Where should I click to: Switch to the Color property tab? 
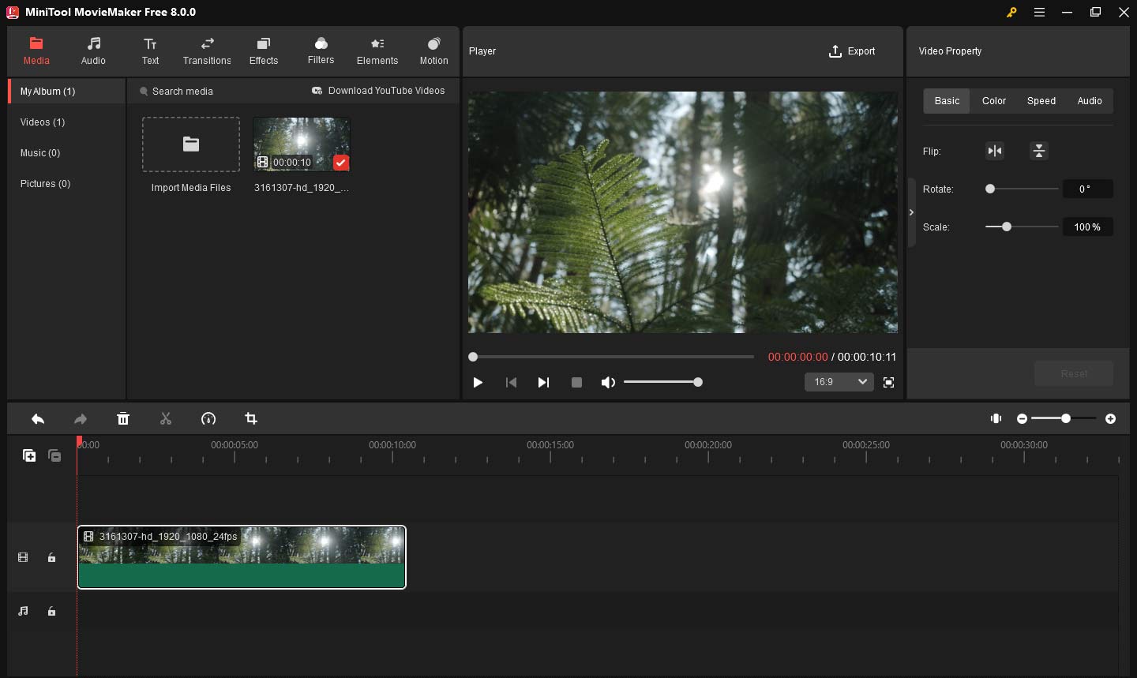994,101
